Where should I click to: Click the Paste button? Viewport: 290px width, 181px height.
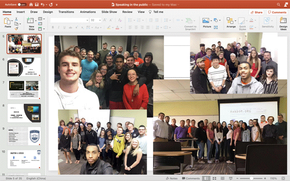pyautogui.click(x=7, y=23)
